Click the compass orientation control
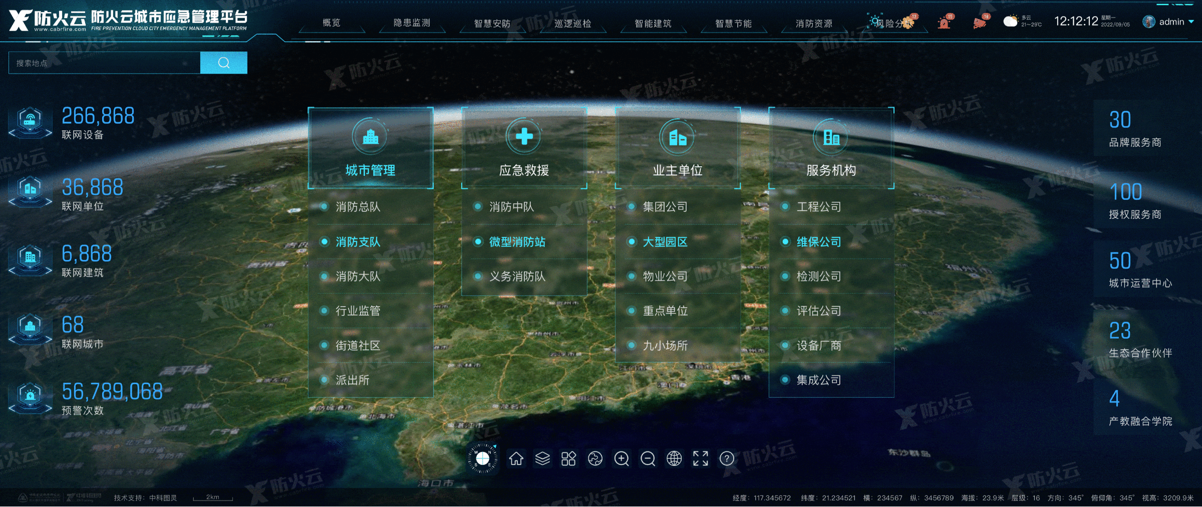This screenshot has height=507, width=1202. (482, 458)
